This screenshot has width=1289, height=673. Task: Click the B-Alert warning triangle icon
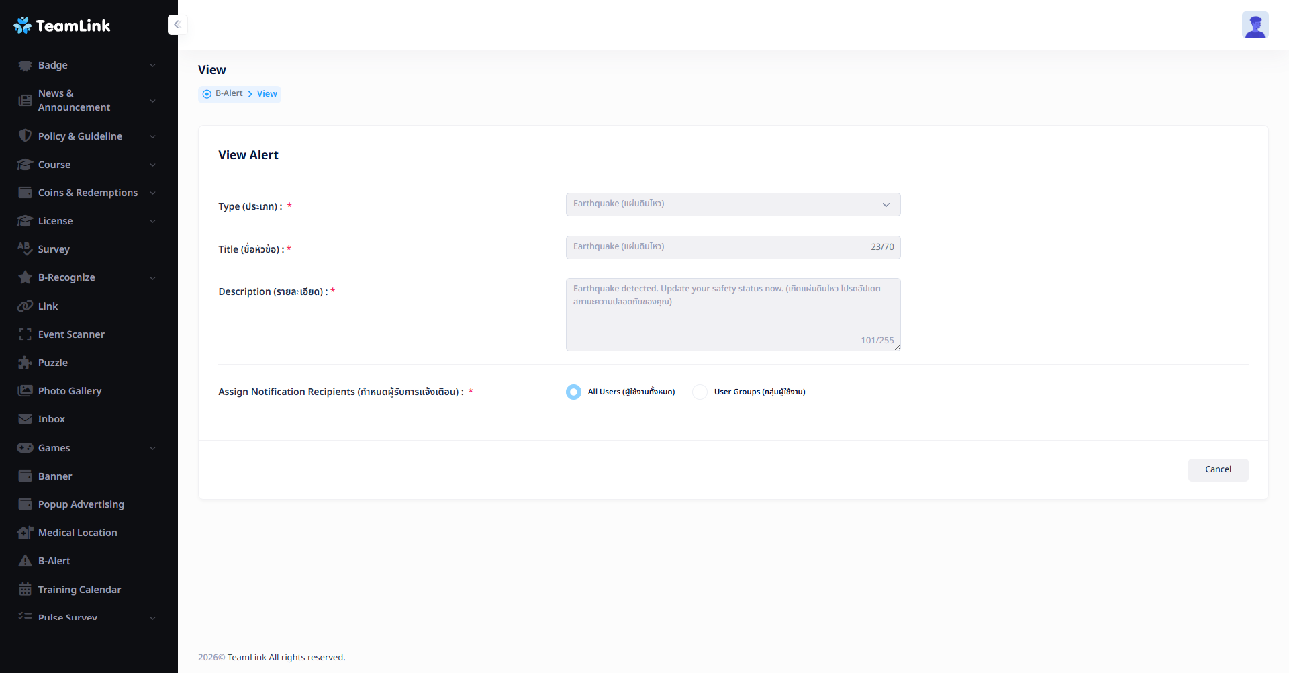pos(25,561)
